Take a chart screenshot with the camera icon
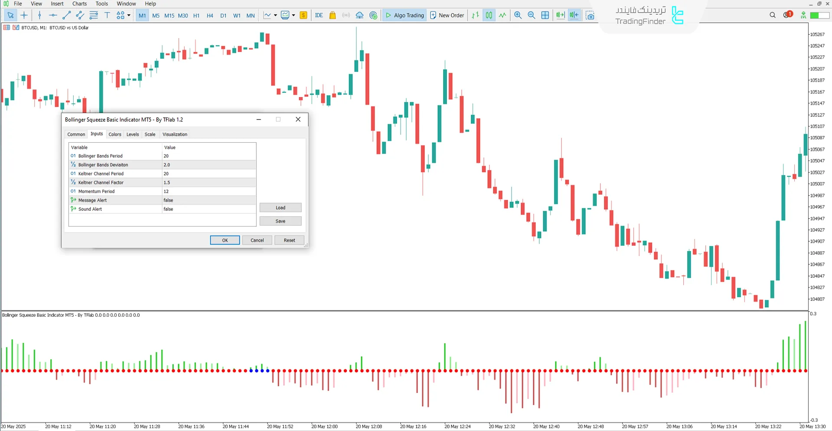Image resolution: width=832 pixels, height=431 pixels. [x=590, y=15]
